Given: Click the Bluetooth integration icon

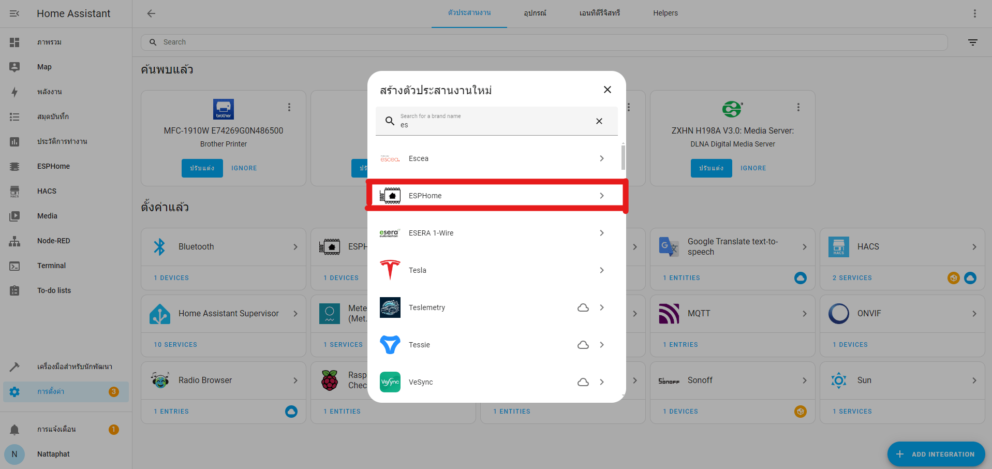Looking at the screenshot, I should (159, 247).
